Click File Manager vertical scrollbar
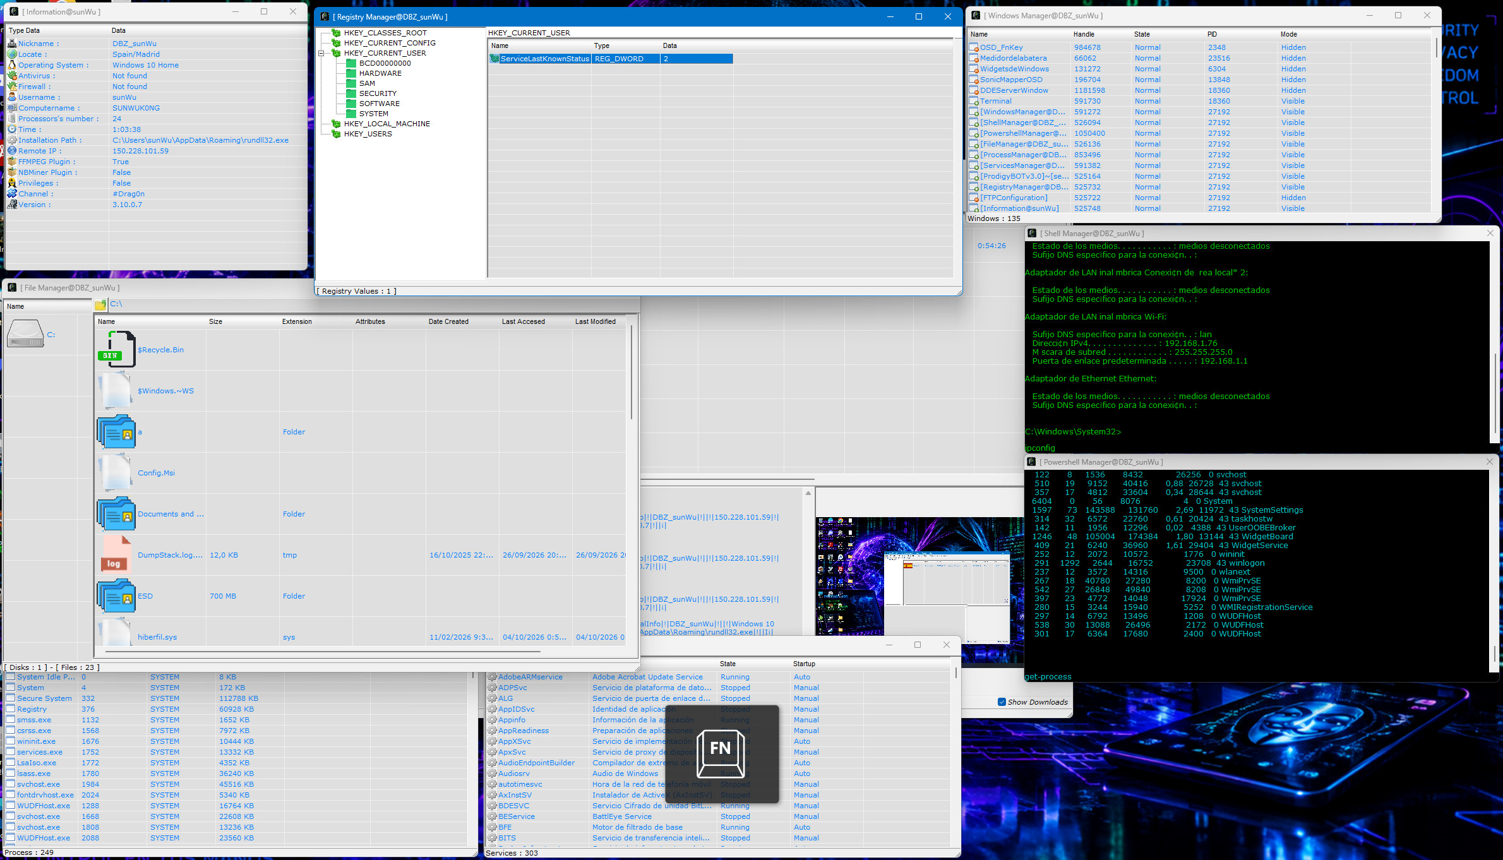The image size is (1503, 860). tap(630, 373)
